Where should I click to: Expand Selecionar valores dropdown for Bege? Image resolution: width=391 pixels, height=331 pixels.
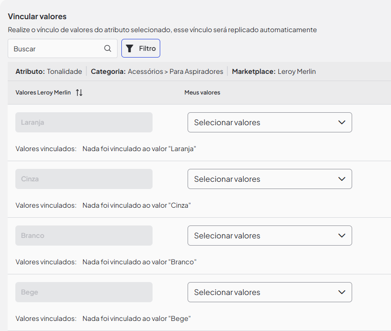269,292
